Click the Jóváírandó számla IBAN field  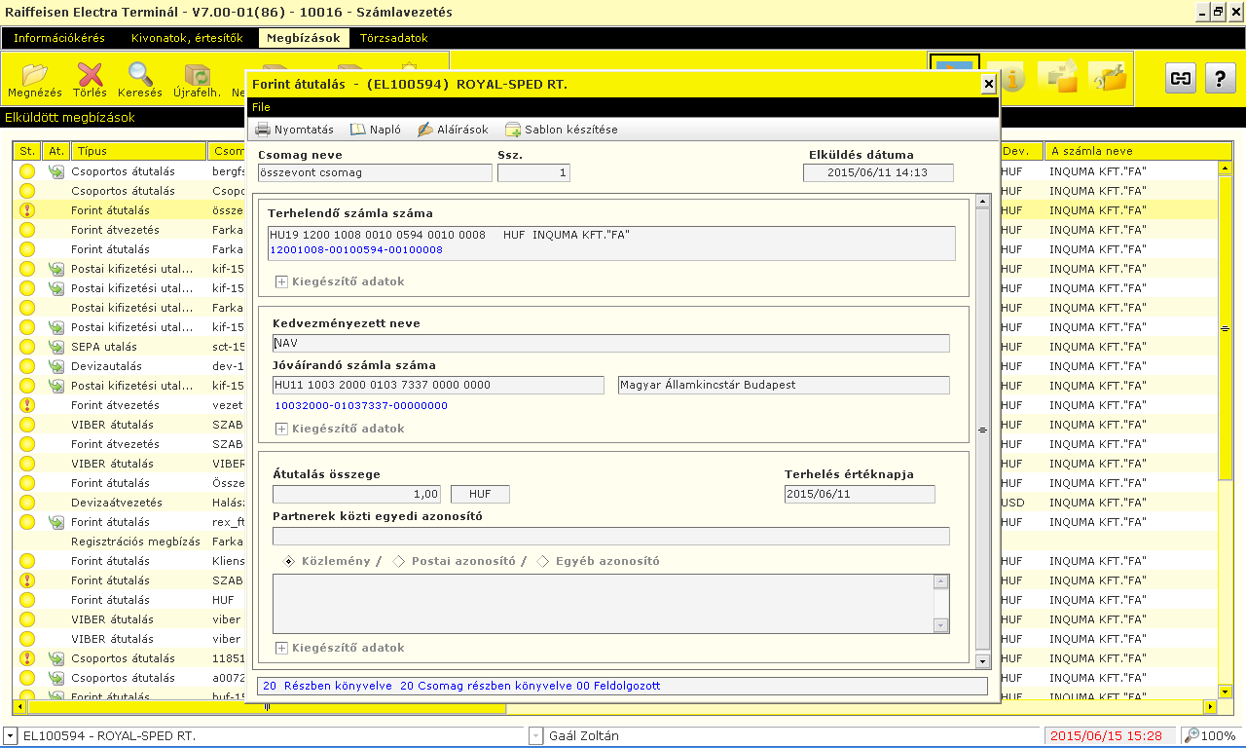438,385
